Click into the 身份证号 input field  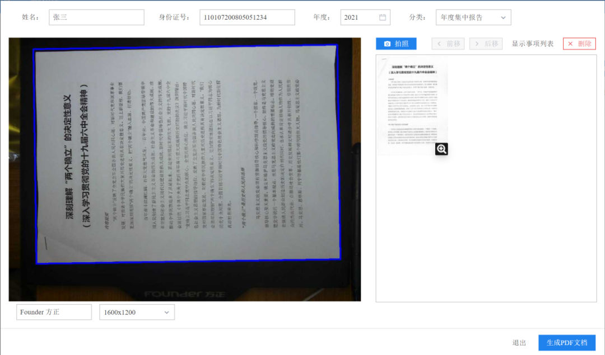(x=247, y=17)
